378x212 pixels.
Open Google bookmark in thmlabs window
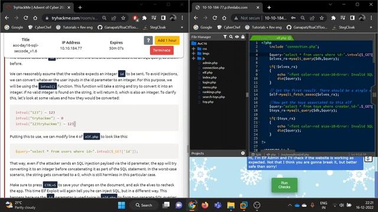(x=203, y=28)
